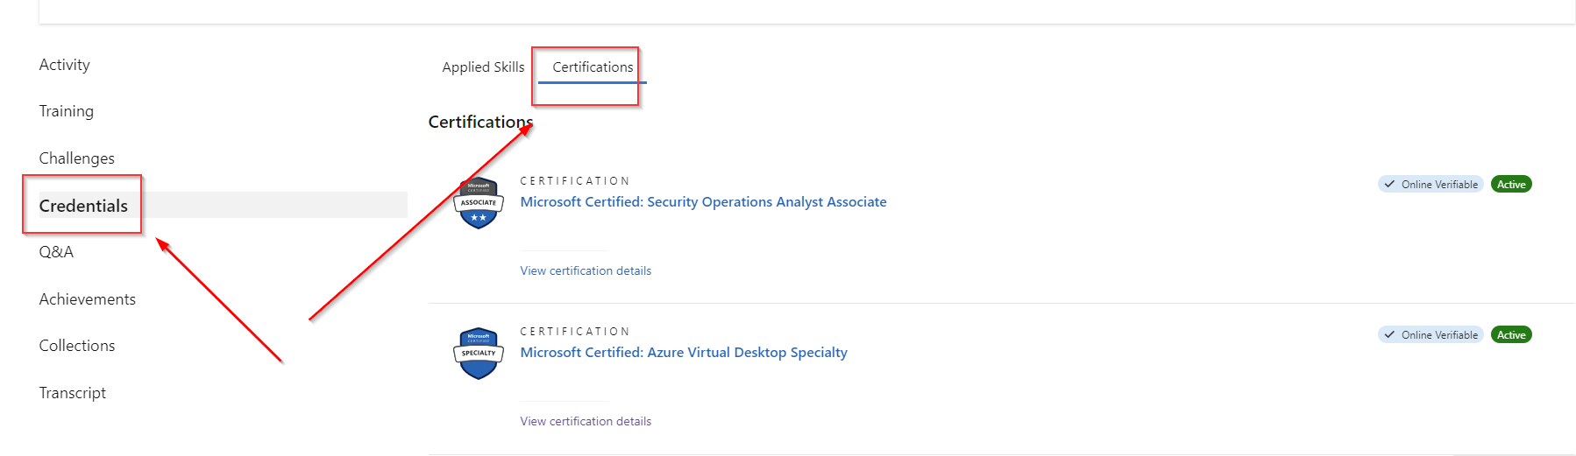Open Collections from the sidebar
Image resolution: width=1576 pixels, height=456 pixels.
(76, 346)
